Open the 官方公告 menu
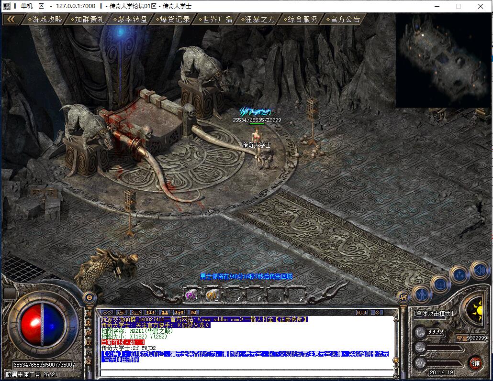The image size is (493, 381). pos(343,20)
